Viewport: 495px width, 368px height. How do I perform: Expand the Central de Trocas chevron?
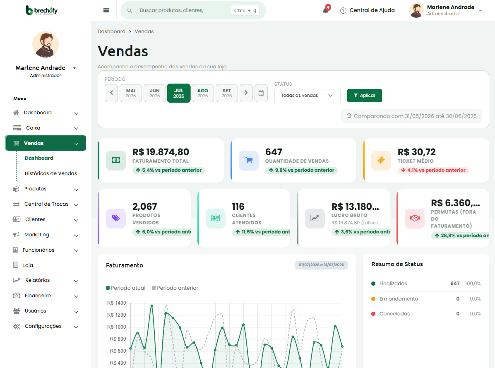click(76, 204)
